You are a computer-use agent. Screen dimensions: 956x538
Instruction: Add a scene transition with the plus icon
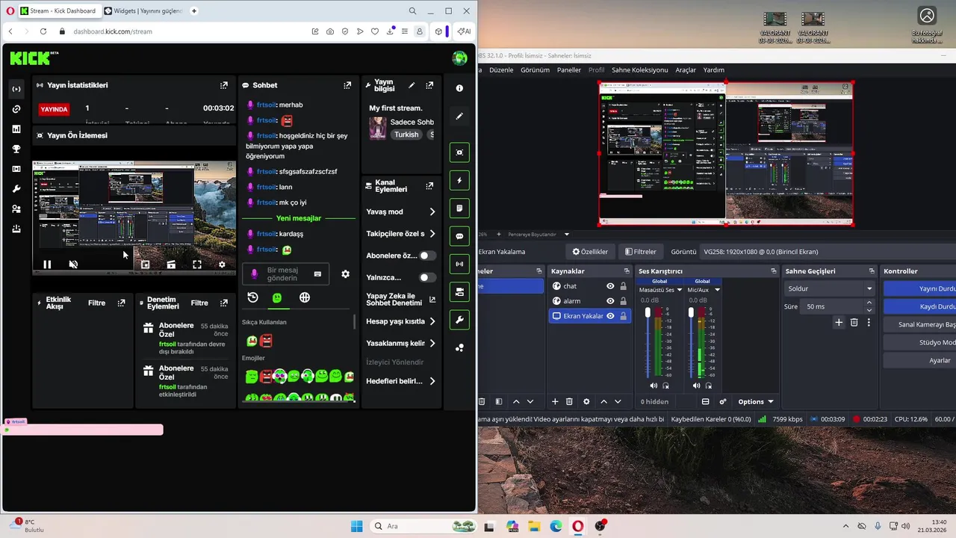pyautogui.click(x=839, y=322)
